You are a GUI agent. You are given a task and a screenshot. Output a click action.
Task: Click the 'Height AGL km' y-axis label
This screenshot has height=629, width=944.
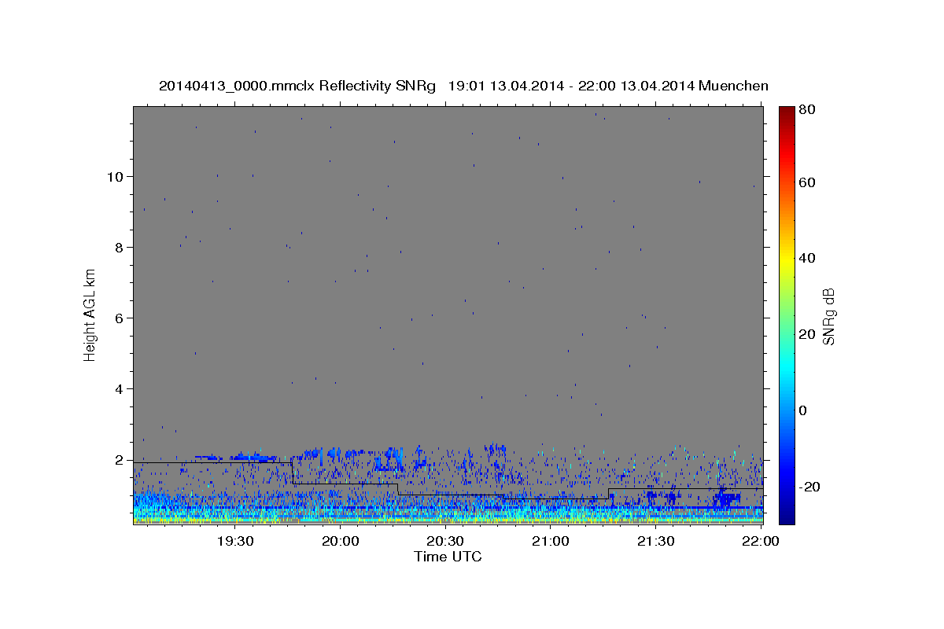(x=90, y=314)
